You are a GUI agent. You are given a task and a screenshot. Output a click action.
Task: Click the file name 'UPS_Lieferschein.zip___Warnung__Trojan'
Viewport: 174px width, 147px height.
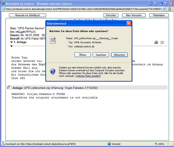[x=96, y=38]
